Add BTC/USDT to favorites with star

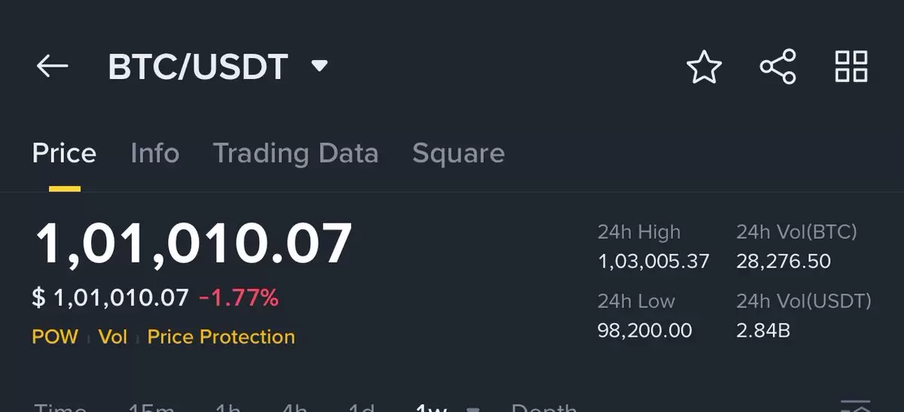pyautogui.click(x=704, y=67)
